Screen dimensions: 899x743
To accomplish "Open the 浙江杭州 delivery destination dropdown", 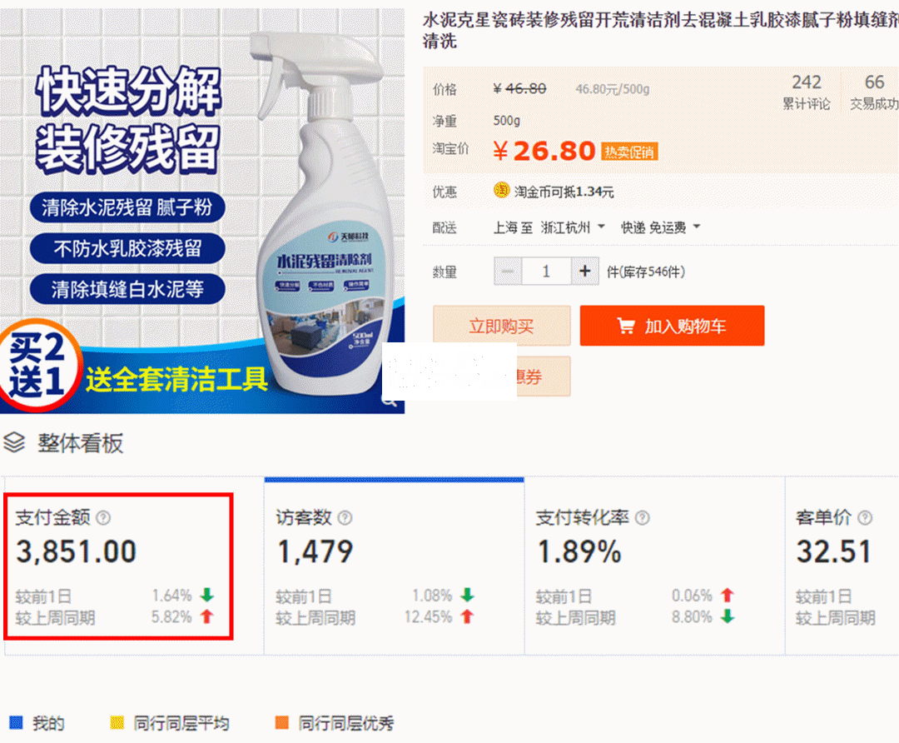I will point(573,227).
